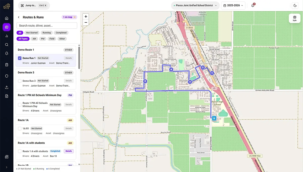Select the Map icon in the sidebar
The image size is (303, 172).
tap(7, 27)
